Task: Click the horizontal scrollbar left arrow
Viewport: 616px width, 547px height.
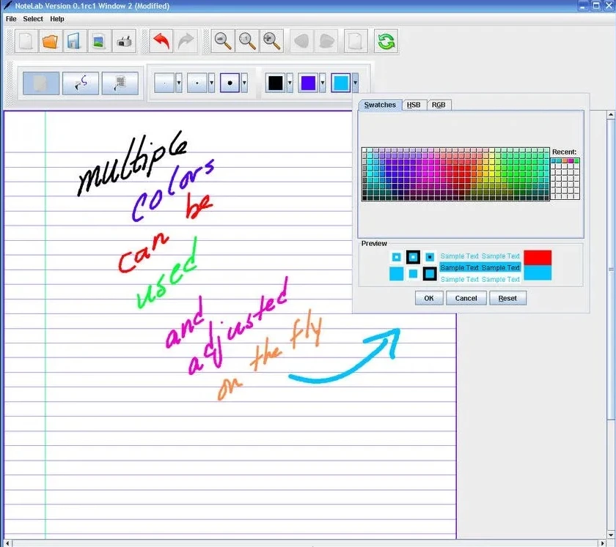Action: coord(7,543)
